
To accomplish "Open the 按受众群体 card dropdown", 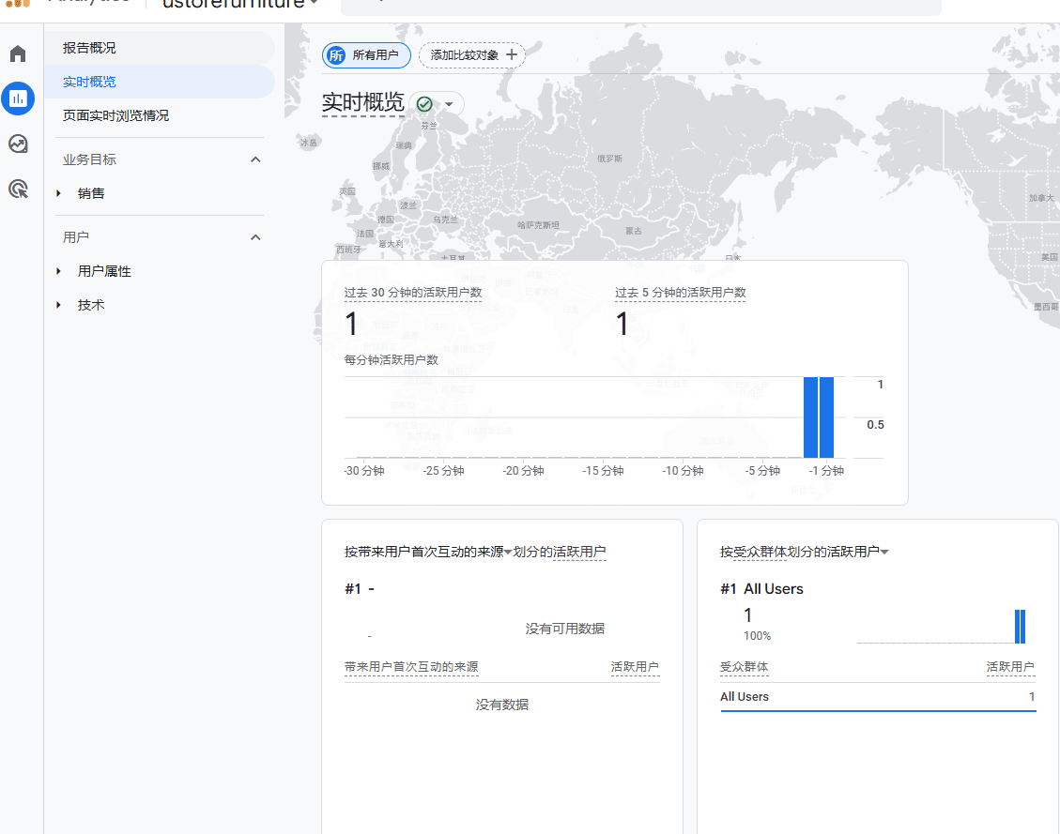I will point(884,553).
